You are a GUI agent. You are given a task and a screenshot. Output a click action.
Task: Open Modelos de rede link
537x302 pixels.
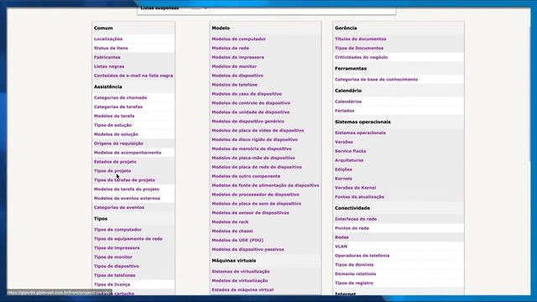230,49
